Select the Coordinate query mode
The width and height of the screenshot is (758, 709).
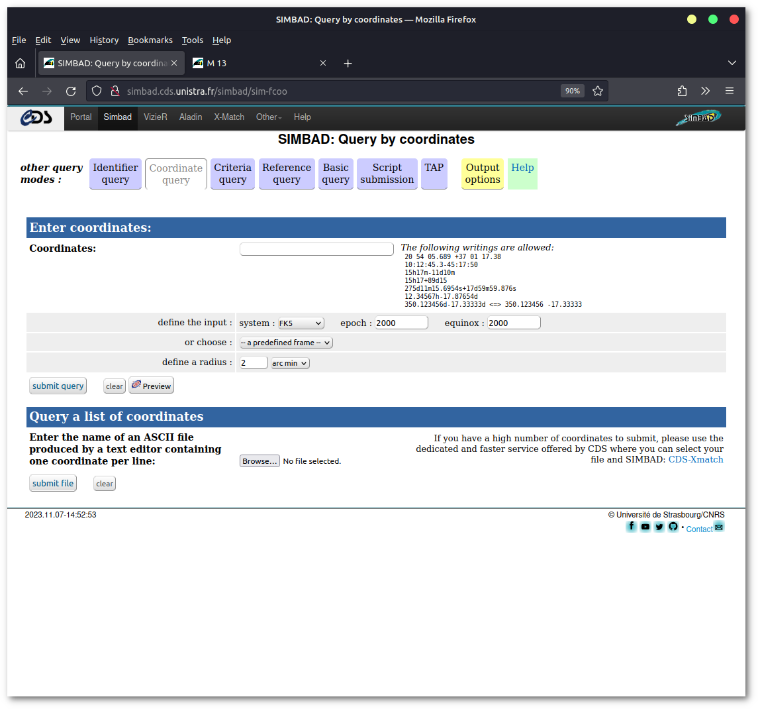tap(176, 174)
